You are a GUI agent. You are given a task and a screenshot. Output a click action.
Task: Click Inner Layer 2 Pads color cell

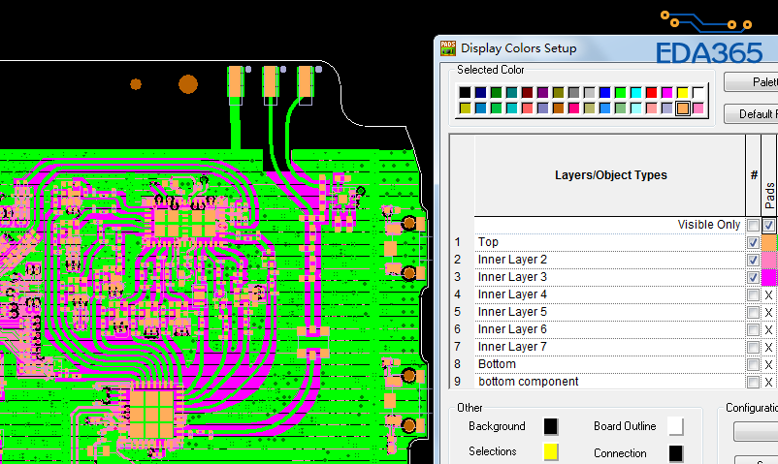768,260
